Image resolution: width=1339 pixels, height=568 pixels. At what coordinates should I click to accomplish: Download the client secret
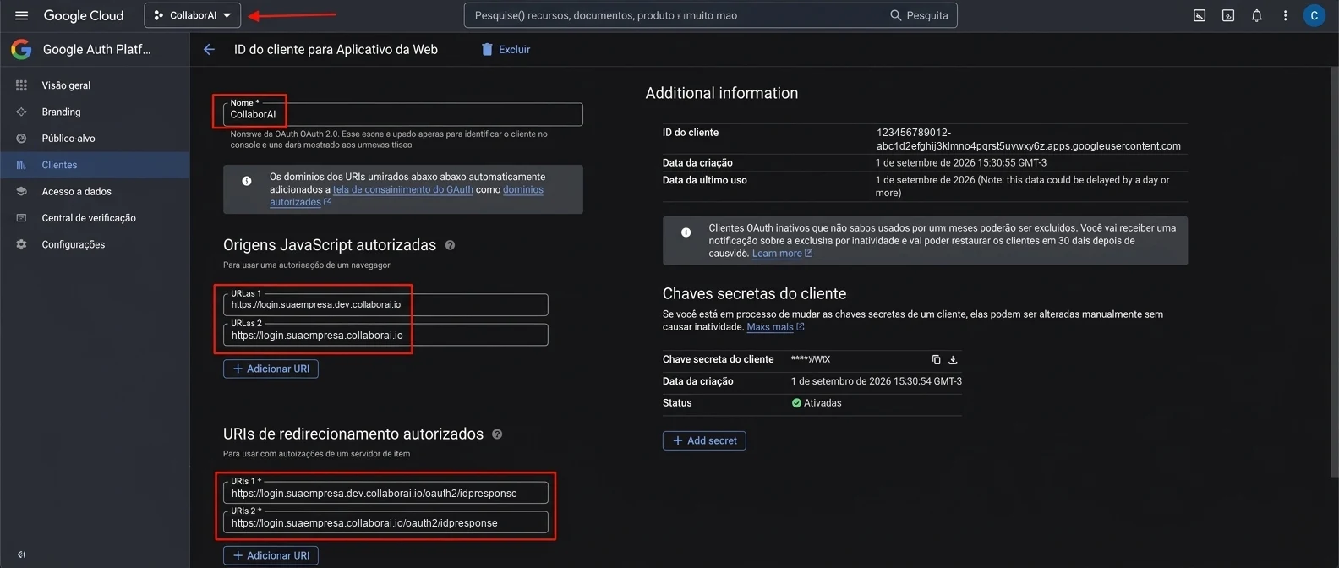953,359
